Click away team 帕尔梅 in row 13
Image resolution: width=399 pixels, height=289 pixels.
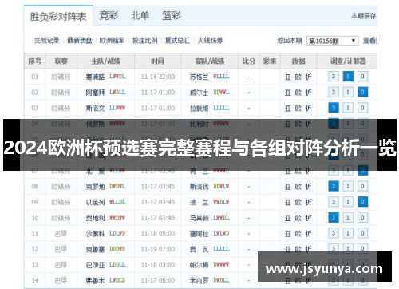[199, 265]
